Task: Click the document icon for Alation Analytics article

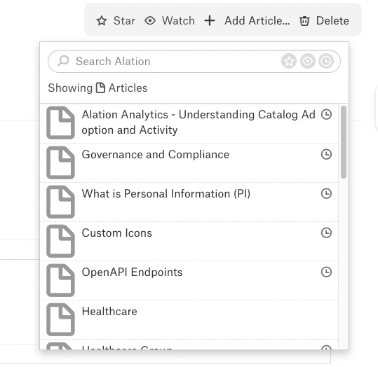Action: [x=60, y=123]
